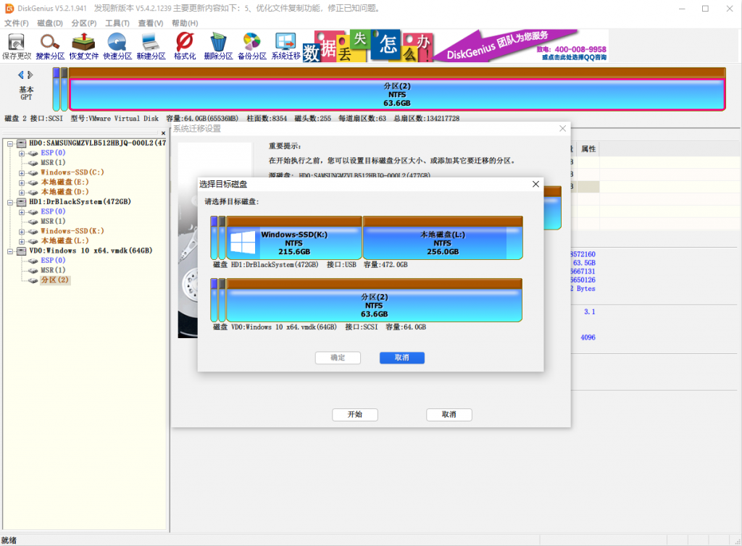Expand Windows-SSD(C:) tree node
This screenshot has width=742, height=546.
pyautogui.click(x=21, y=172)
